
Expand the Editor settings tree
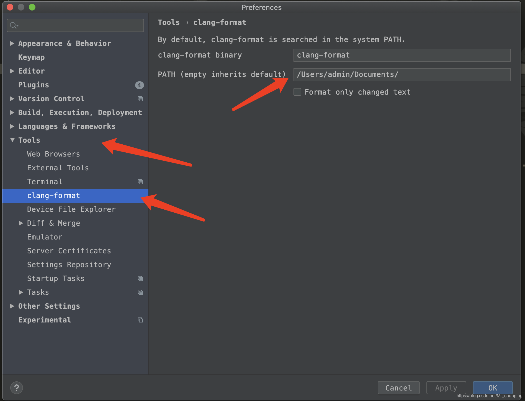pyautogui.click(x=12, y=71)
